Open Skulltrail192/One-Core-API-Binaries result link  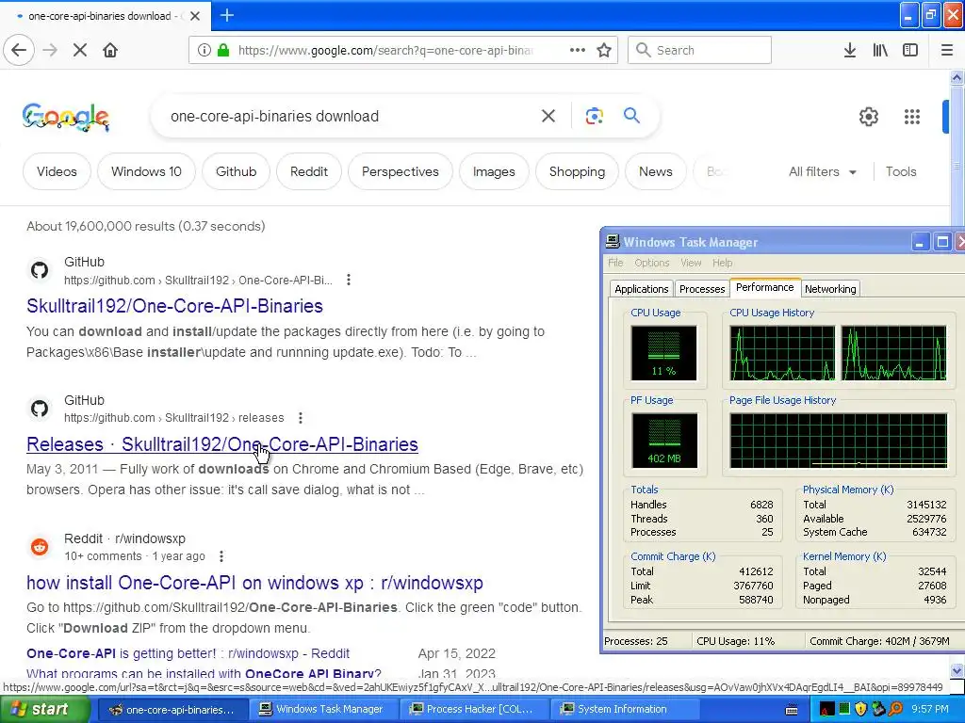(174, 306)
